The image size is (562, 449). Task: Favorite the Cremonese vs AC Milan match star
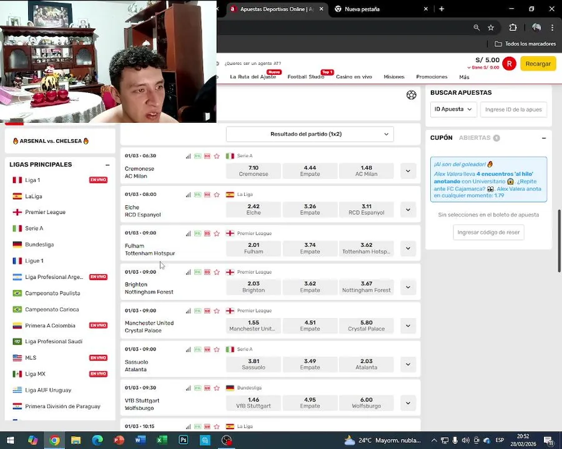tap(217, 156)
